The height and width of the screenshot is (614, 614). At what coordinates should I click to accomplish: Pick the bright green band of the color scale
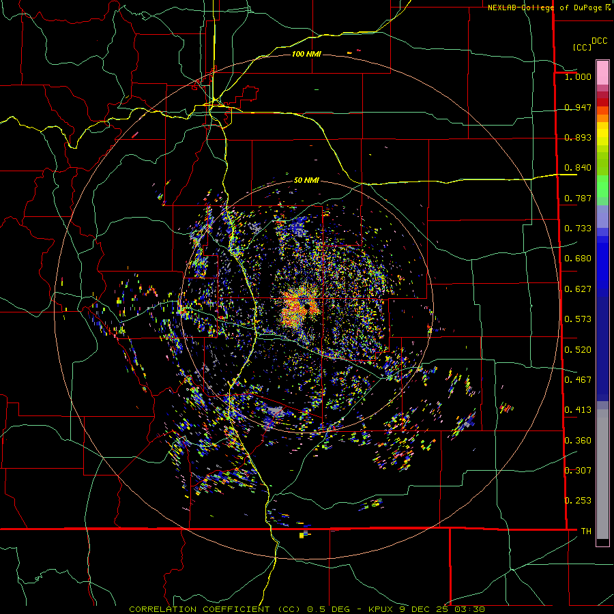[x=602, y=186]
